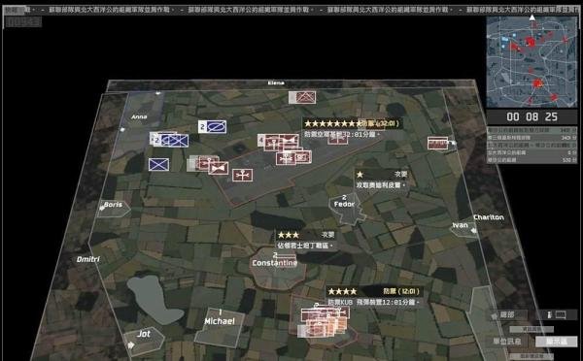Click the 00 08 25 mission timer
583x361 pixels.
(532, 117)
